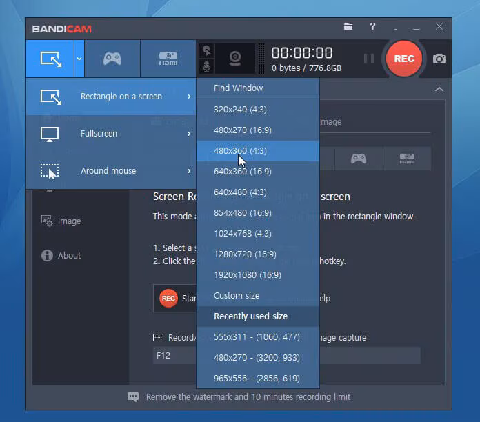Open Bandicam help question mark
480x422 pixels.
click(372, 27)
